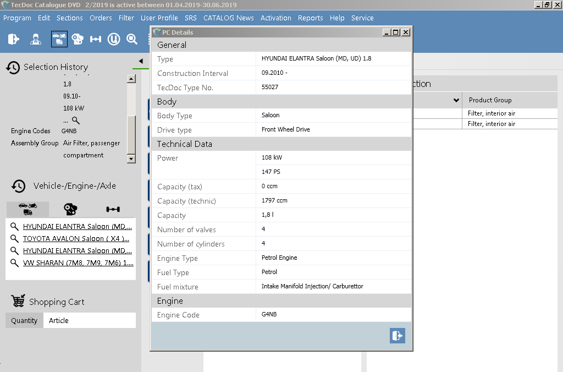
Task: Click Engine Codes G4NB in Selection History
Action: (69, 131)
